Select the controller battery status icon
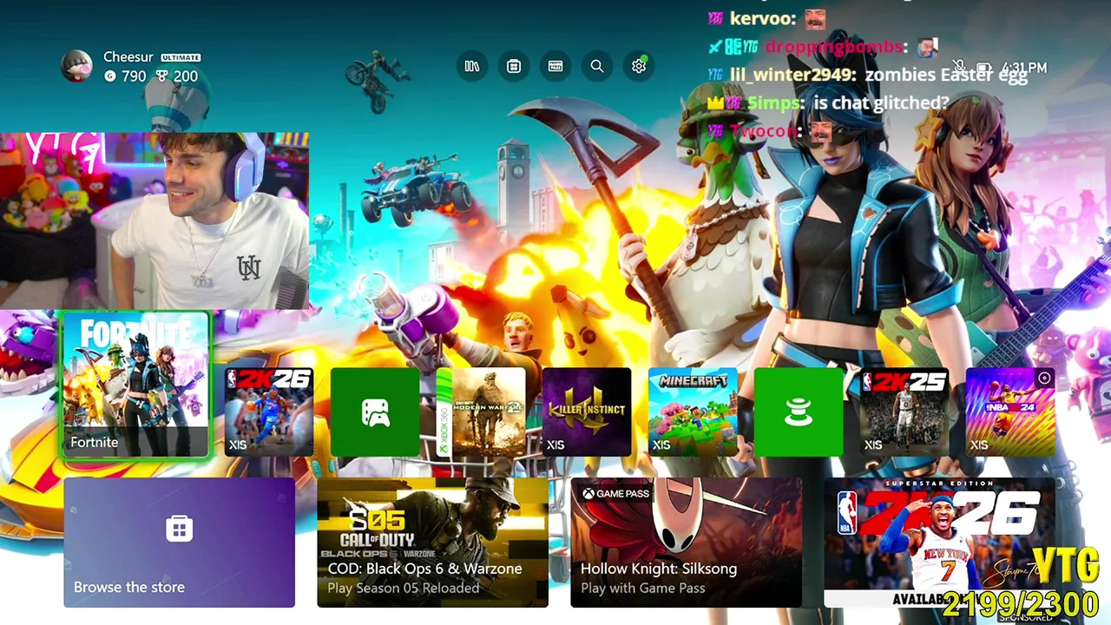This screenshot has width=1111, height=625. 983,67
